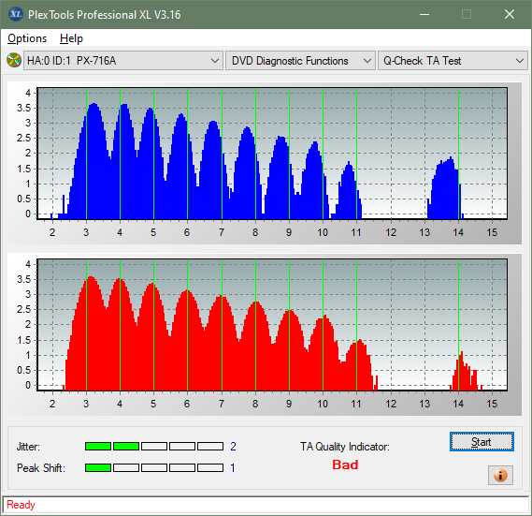Open the Options menu
The height and width of the screenshot is (516, 532).
[27, 38]
